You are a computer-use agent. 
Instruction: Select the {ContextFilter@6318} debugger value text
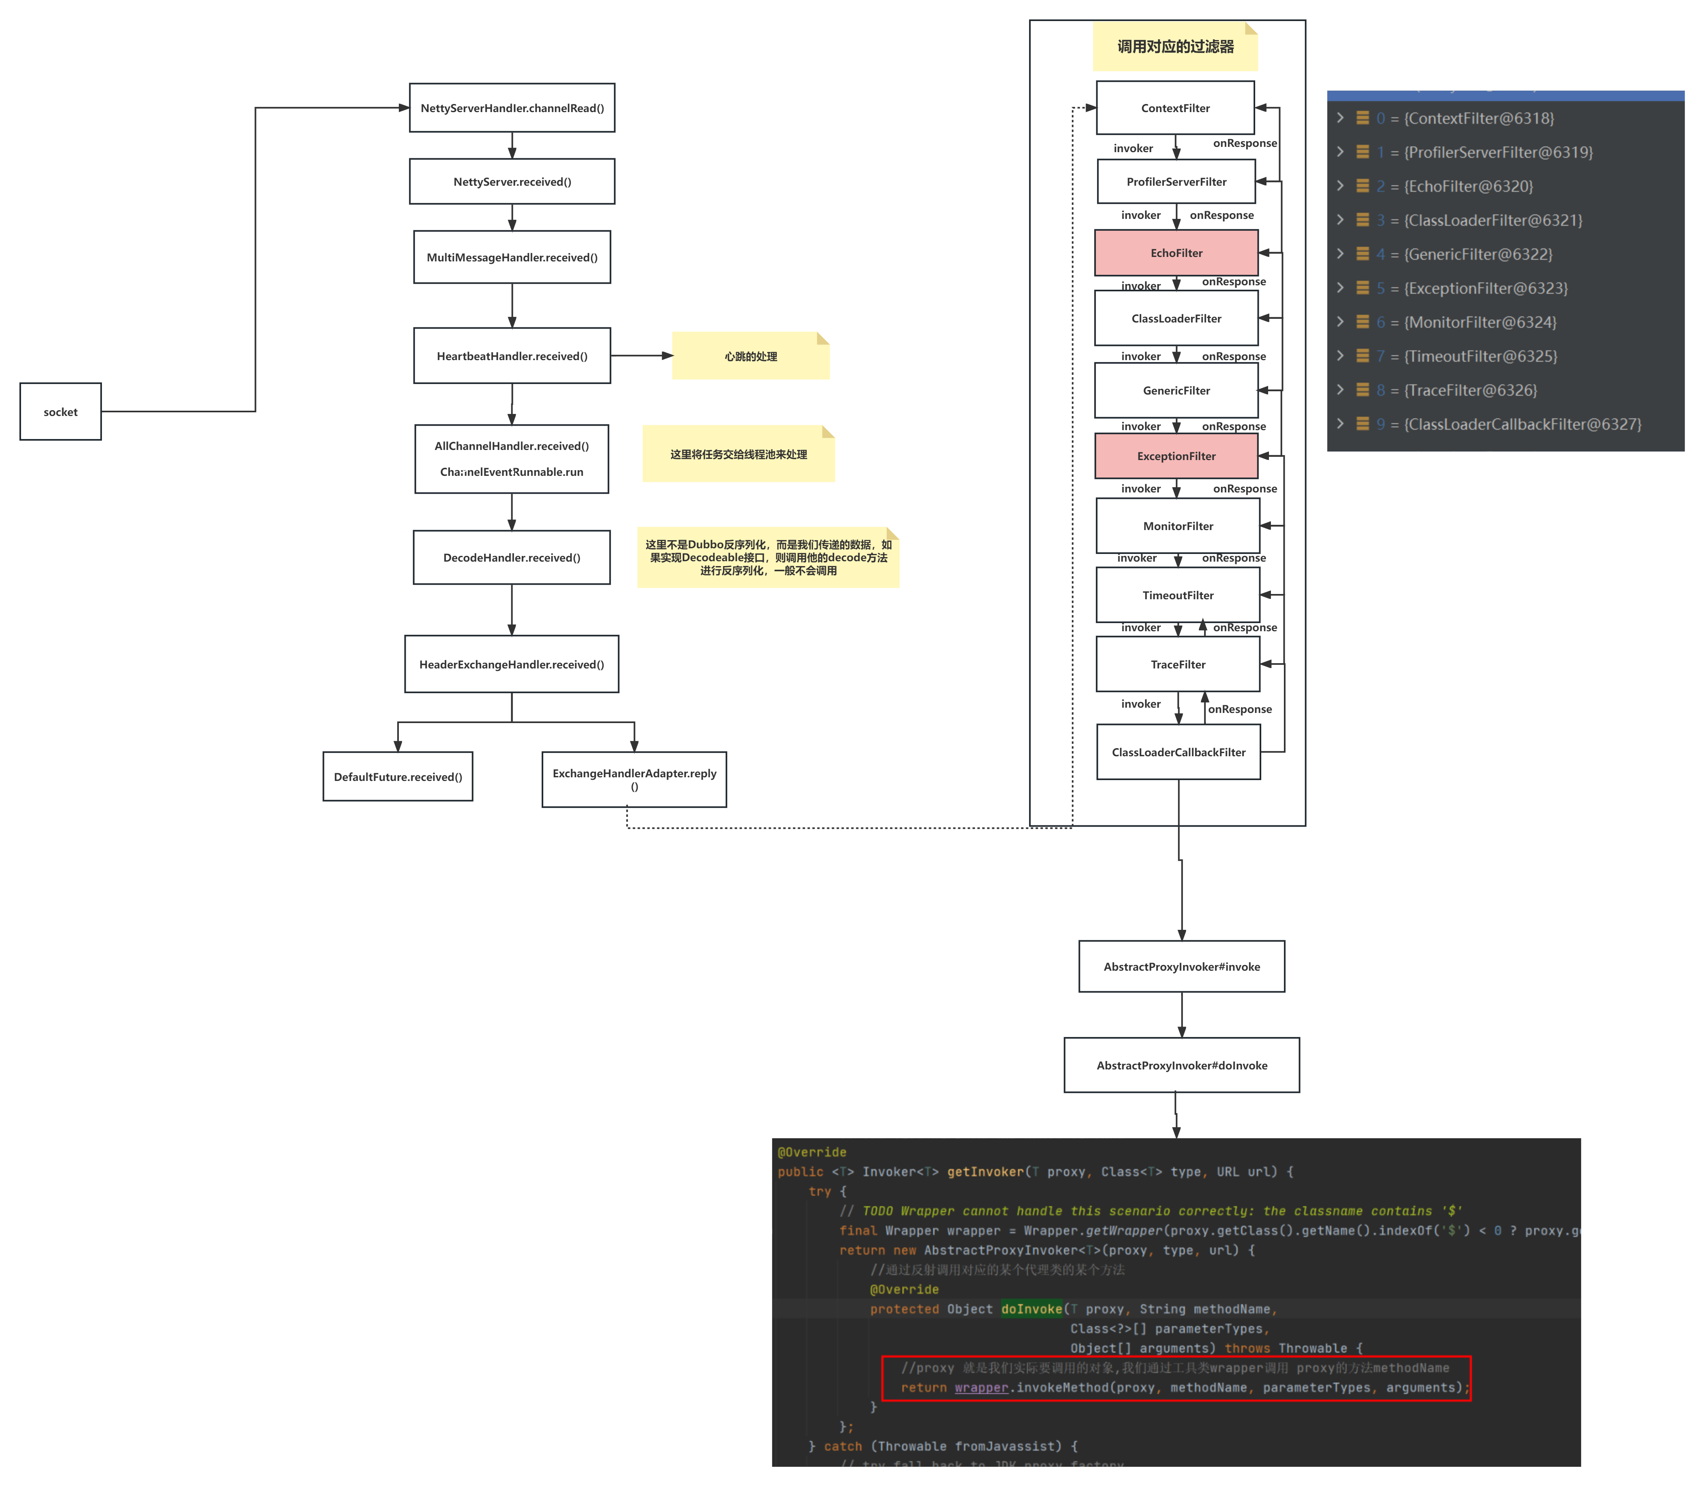1479,119
